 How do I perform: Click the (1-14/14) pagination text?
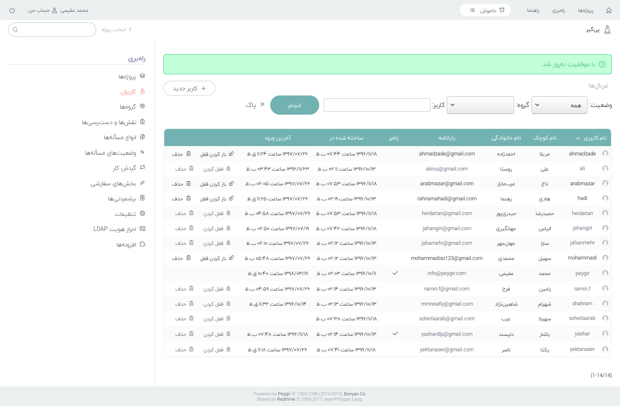(x=601, y=375)
